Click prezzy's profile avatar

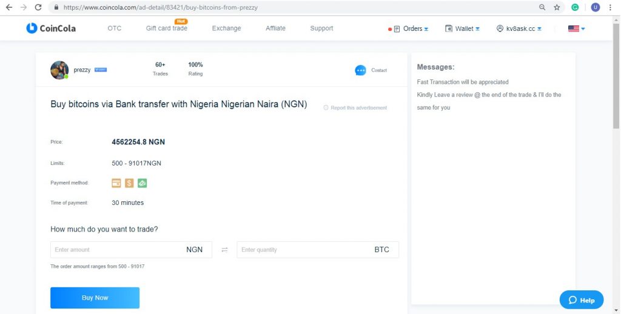coord(59,70)
